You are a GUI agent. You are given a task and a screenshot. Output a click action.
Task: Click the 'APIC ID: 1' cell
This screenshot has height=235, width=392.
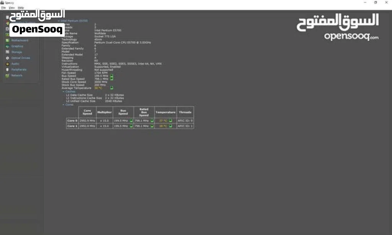point(185,126)
